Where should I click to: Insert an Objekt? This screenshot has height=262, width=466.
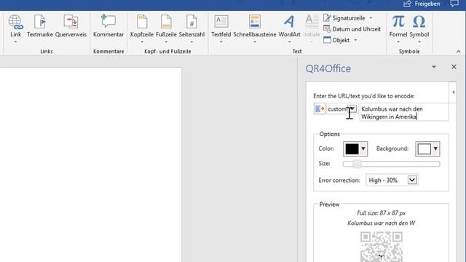tap(336, 40)
